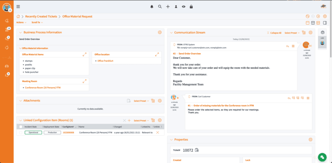The width and height of the screenshot is (332, 163).
Task: Select the two-column layout icon
Action: tap(313, 23)
